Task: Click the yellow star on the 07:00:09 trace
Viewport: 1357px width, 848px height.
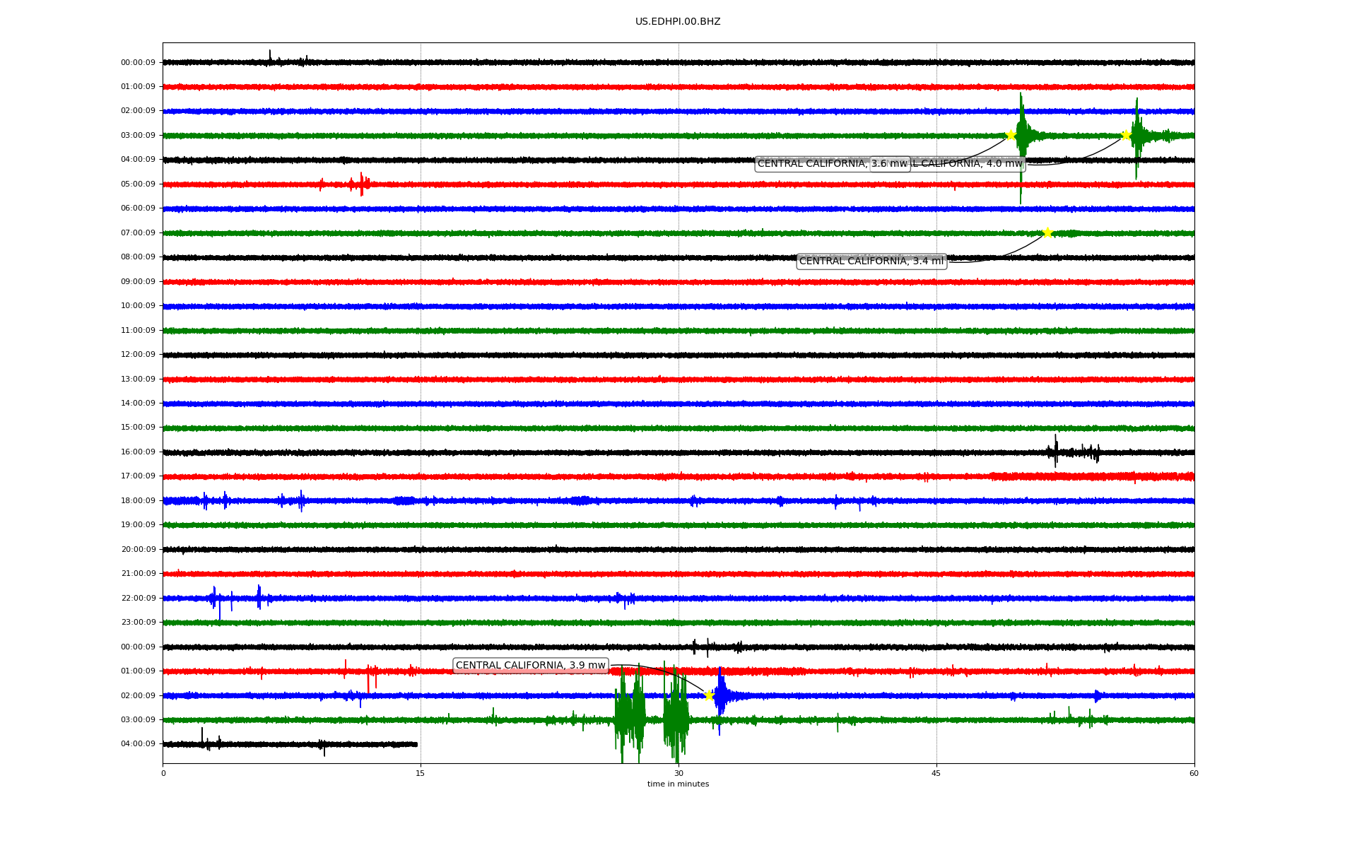Action: coord(1047,232)
